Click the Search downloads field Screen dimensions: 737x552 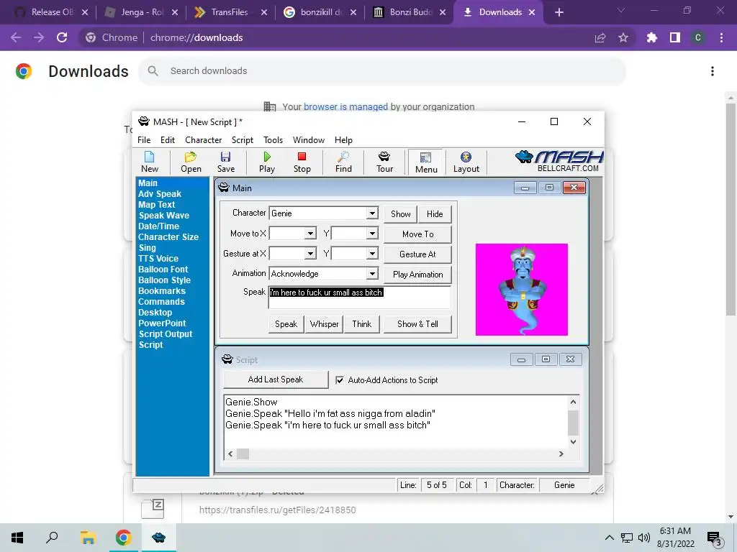(x=382, y=71)
